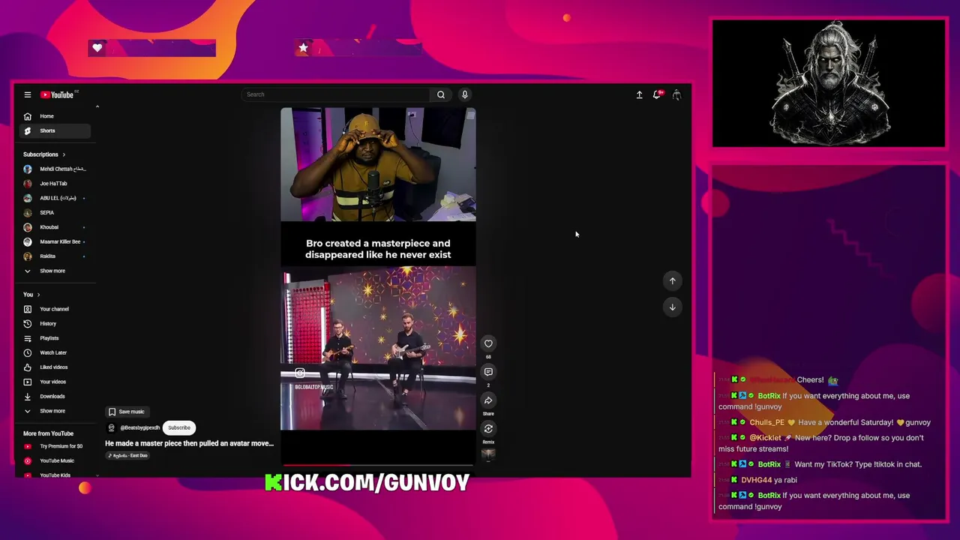Open Playlists
The width and height of the screenshot is (960, 540).
(x=56, y=338)
